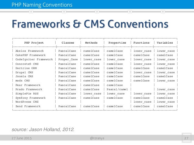The width and height of the screenshot is (194, 145).
Task: Click the 'Symfony Framework' row label
Action: tap(30, 98)
